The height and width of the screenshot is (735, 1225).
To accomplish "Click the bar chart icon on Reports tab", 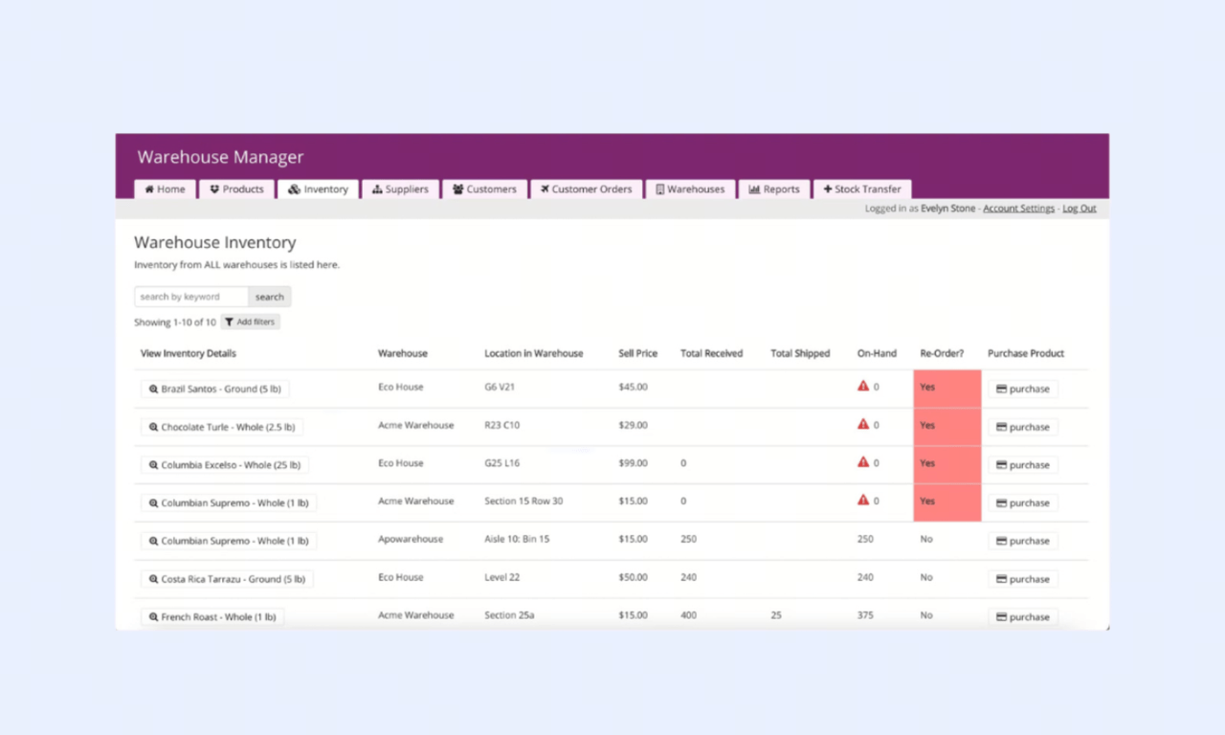I will coord(754,189).
